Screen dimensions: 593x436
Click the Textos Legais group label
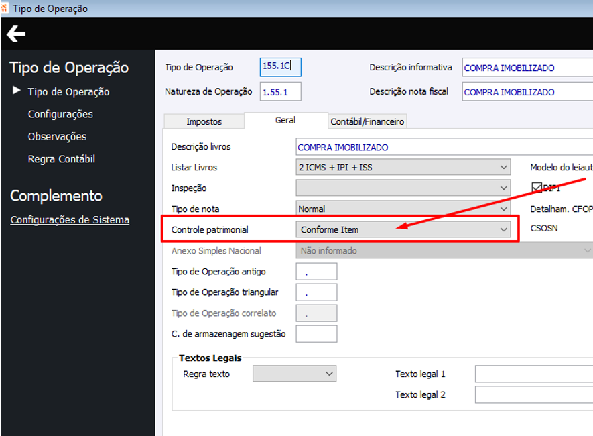click(210, 358)
